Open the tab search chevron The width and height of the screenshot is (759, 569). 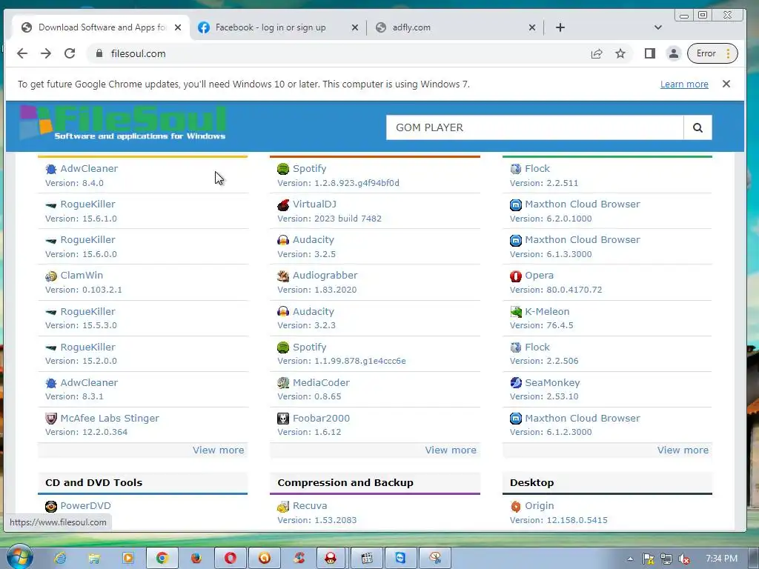coord(658,27)
